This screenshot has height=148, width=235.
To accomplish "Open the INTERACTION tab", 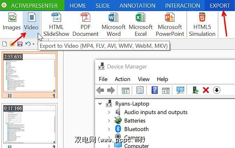I will (182, 6).
